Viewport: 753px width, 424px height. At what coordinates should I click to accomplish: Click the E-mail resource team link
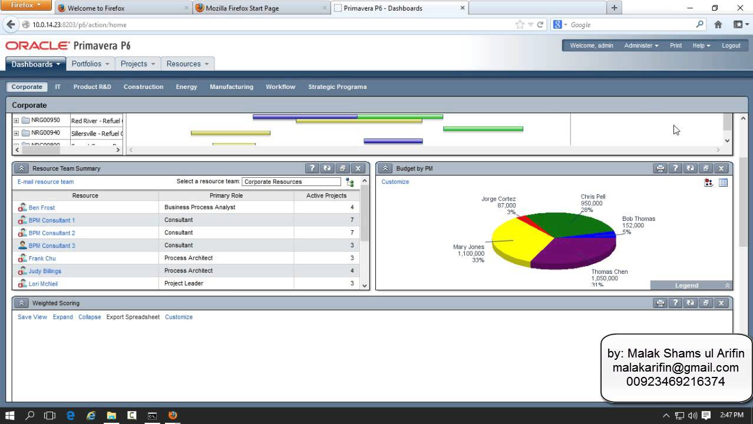45,182
